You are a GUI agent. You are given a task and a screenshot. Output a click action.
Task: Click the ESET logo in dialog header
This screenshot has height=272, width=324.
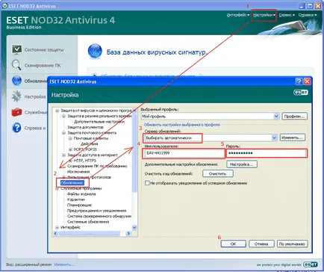click(x=301, y=93)
